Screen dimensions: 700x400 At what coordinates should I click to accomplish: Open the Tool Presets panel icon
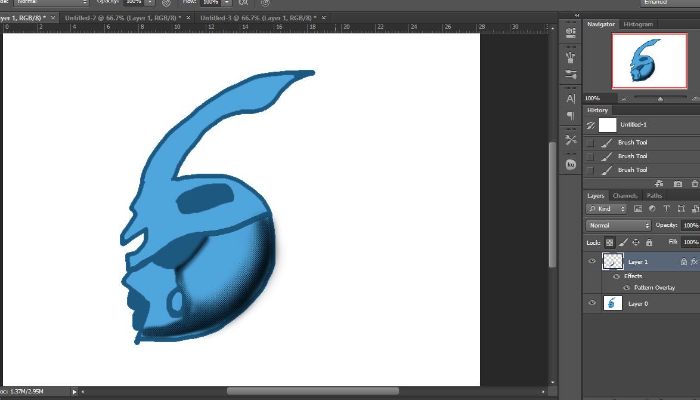(571, 140)
